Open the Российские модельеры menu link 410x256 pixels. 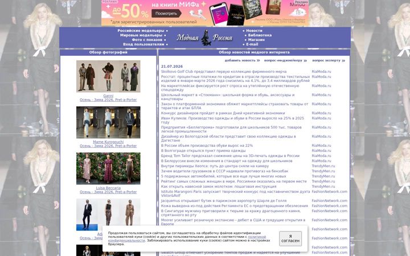point(141,31)
